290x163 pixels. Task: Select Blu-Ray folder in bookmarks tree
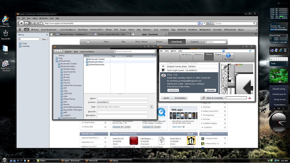pyautogui.click(x=66, y=77)
